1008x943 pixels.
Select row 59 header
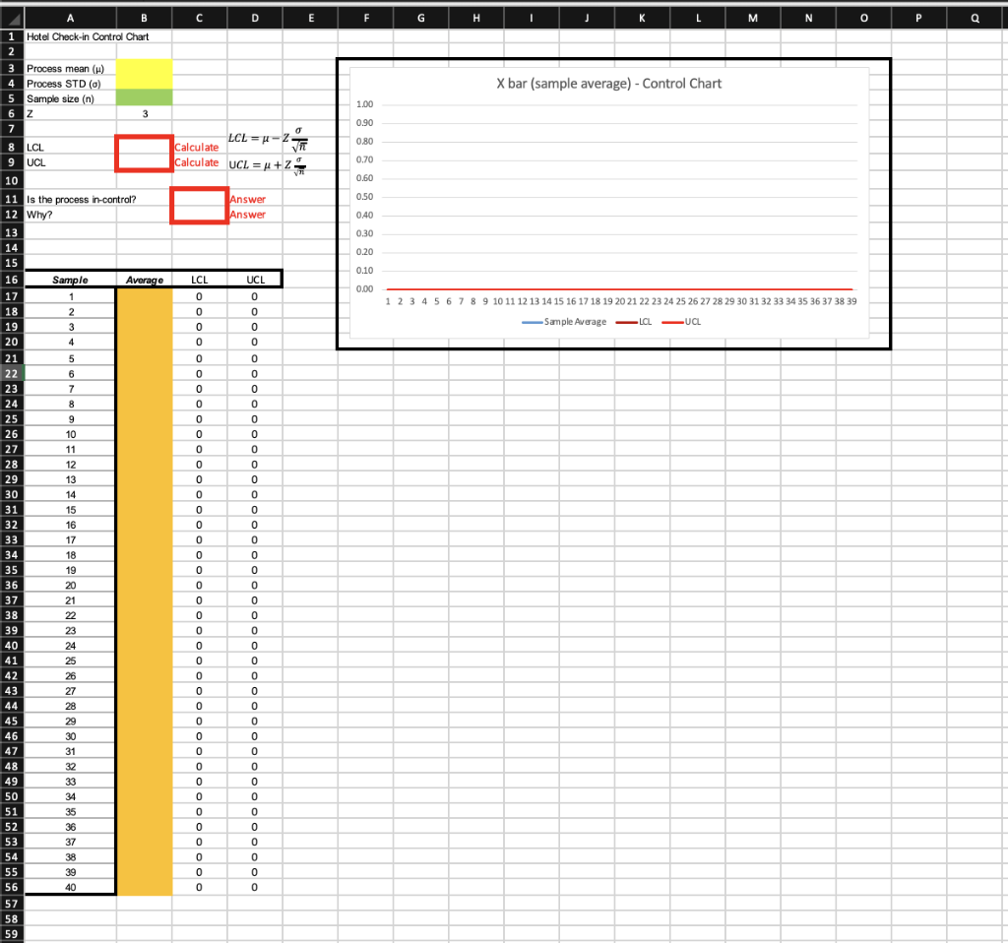tap(12, 934)
